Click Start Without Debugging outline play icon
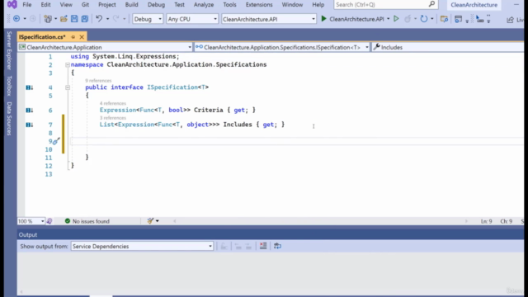 click(x=396, y=19)
